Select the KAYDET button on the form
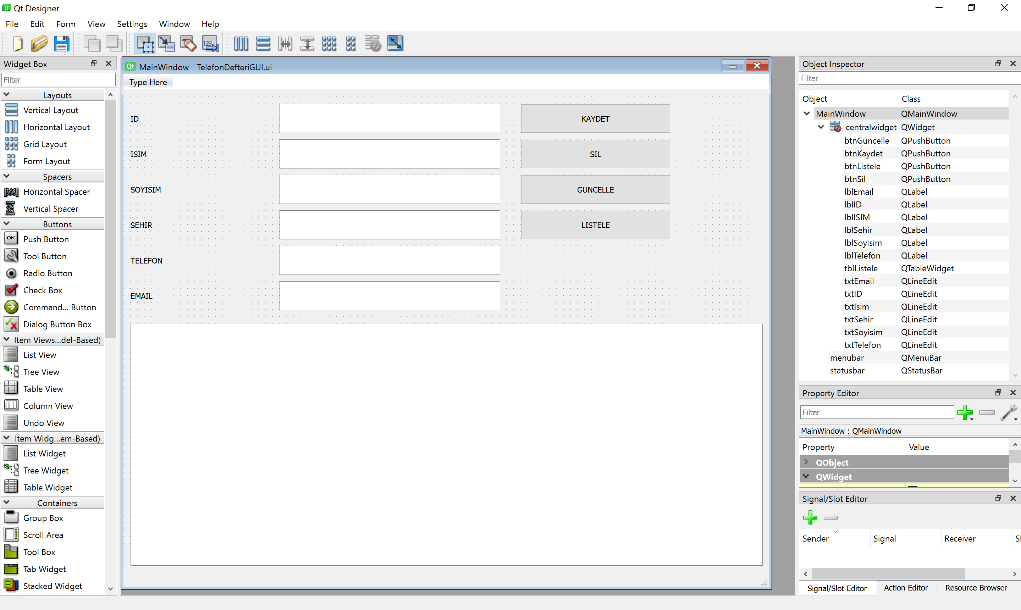Viewport: 1021px width, 610px height. tap(595, 119)
